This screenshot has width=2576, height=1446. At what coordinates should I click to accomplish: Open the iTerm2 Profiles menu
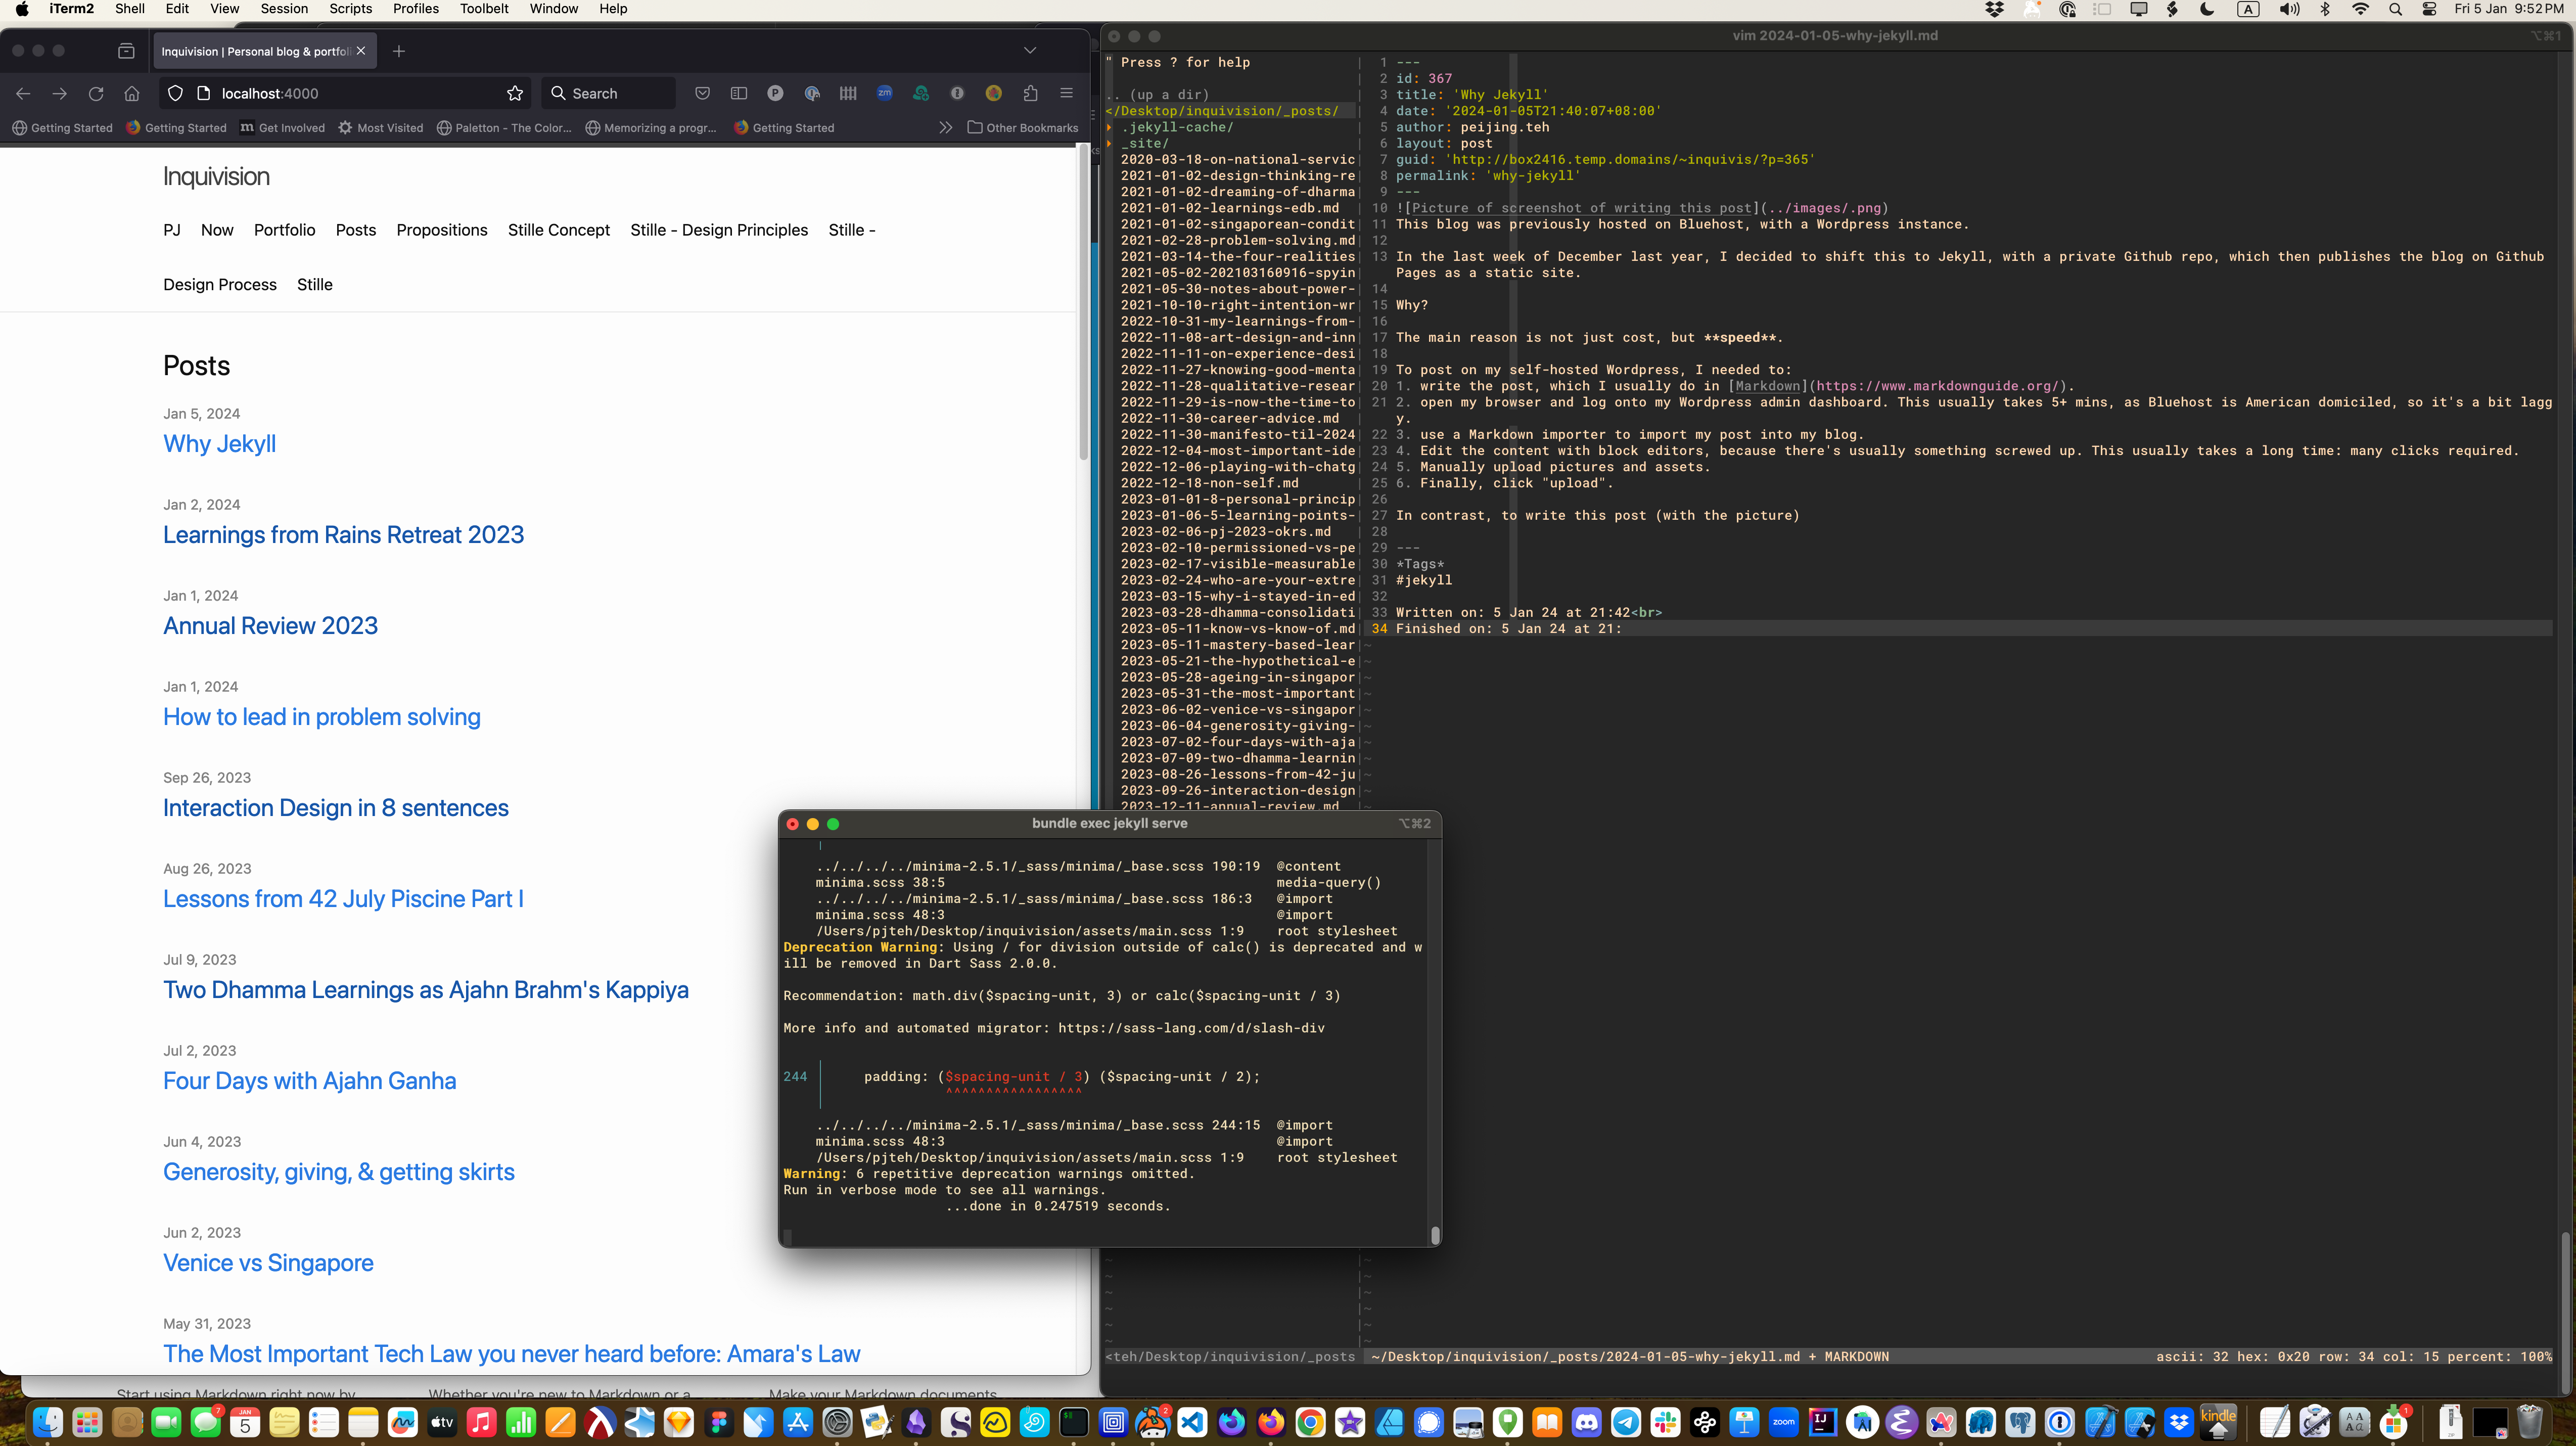[415, 9]
